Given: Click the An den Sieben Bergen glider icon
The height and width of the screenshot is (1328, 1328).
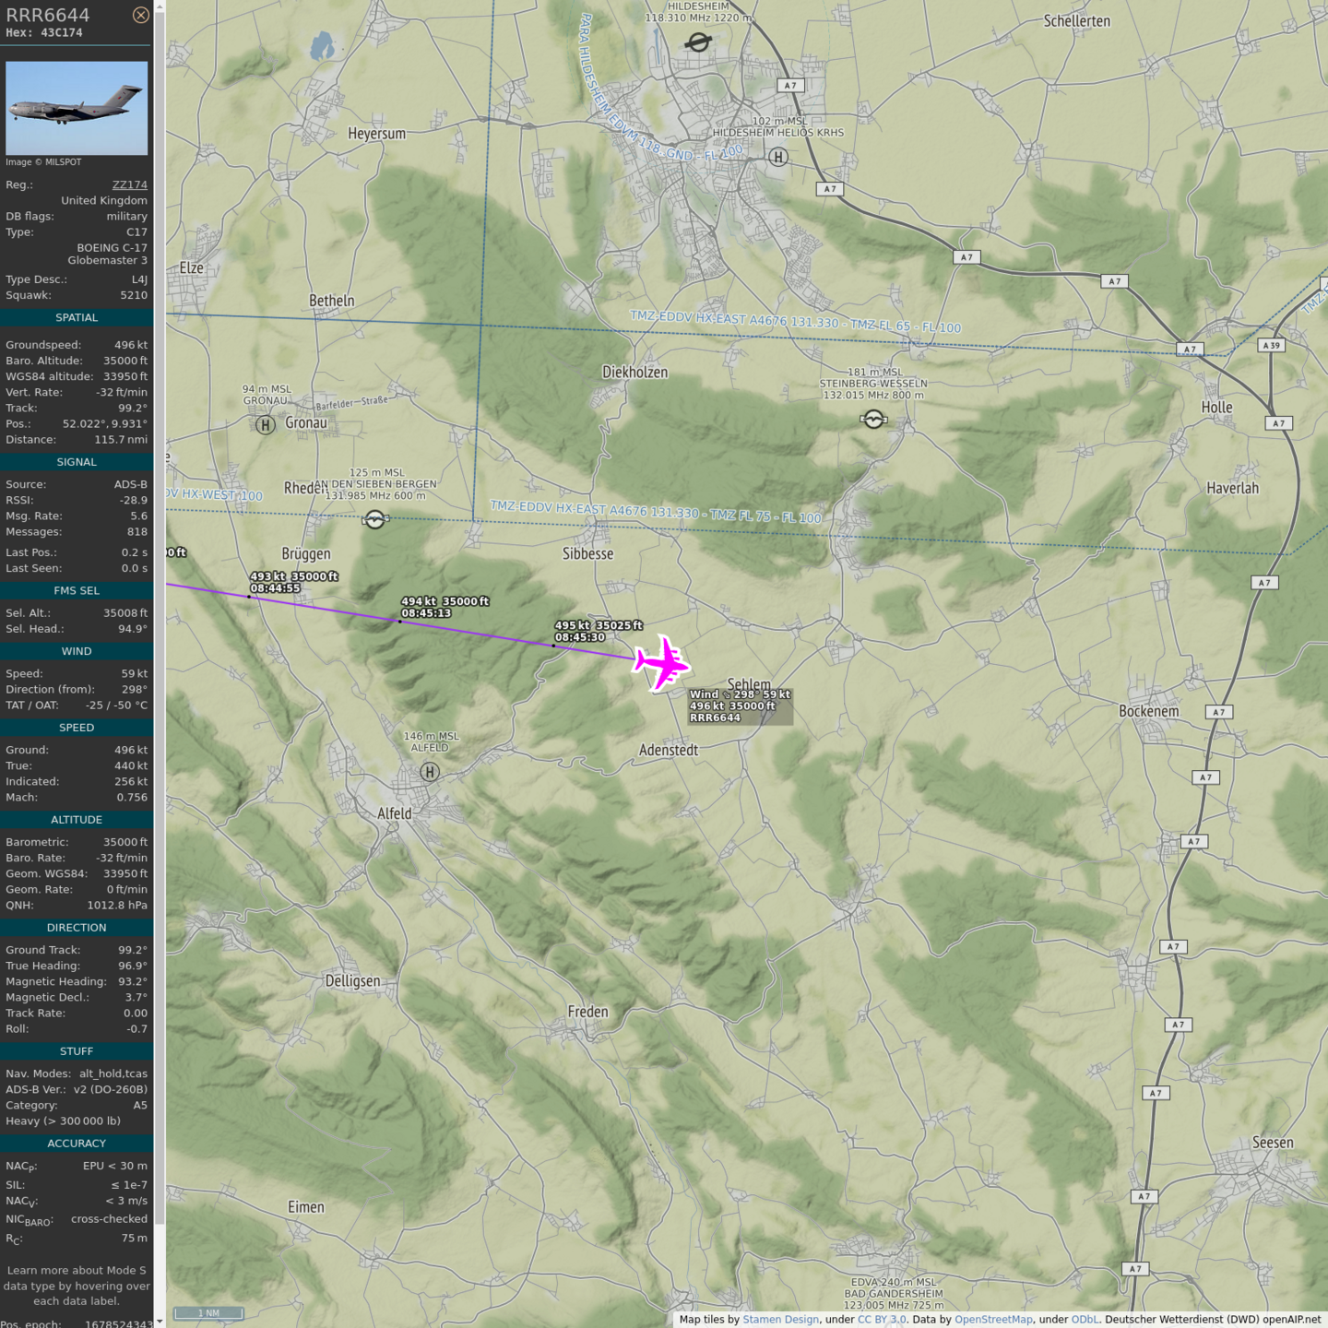Looking at the screenshot, I should (374, 519).
